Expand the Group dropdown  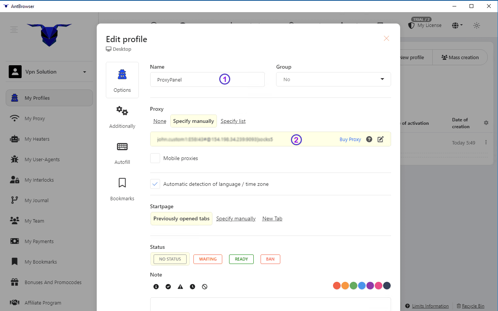point(333,79)
